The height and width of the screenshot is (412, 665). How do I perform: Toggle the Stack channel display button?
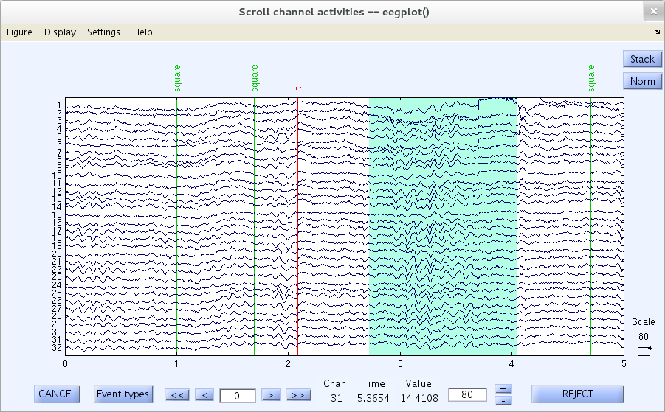641,59
